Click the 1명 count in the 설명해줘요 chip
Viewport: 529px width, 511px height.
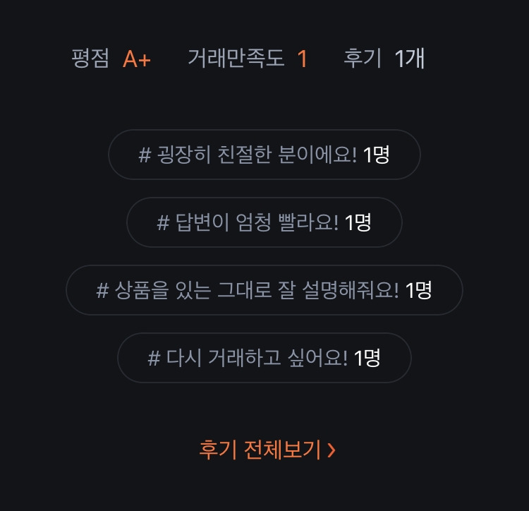418,291
